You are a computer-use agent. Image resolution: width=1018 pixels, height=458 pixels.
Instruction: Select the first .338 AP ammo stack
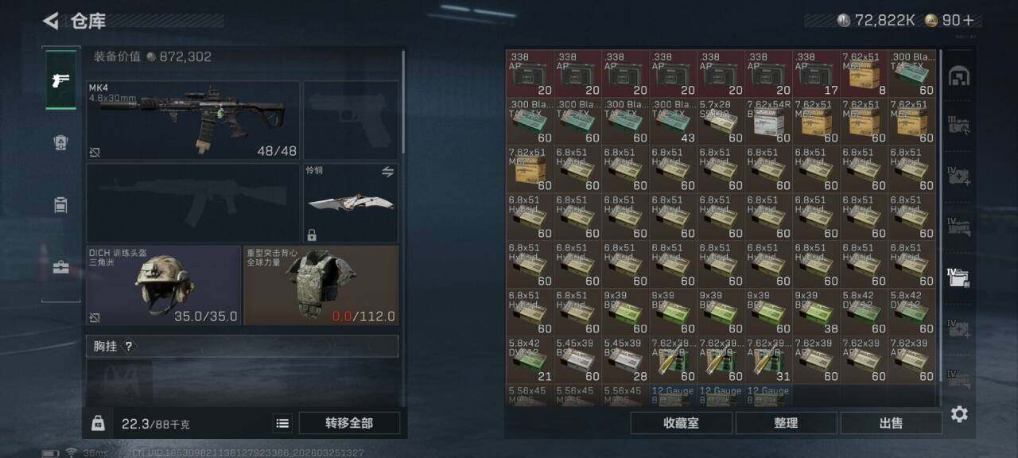530,74
